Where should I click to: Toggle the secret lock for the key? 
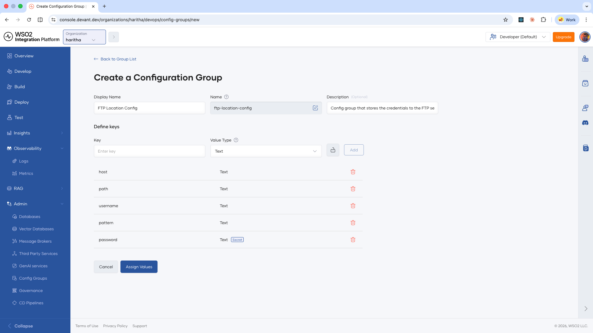tap(333, 150)
